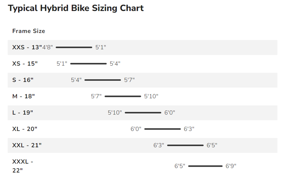This screenshot has width=292, height=182.
Task: Click the range bar in the XXS row
Action: tap(74, 47)
